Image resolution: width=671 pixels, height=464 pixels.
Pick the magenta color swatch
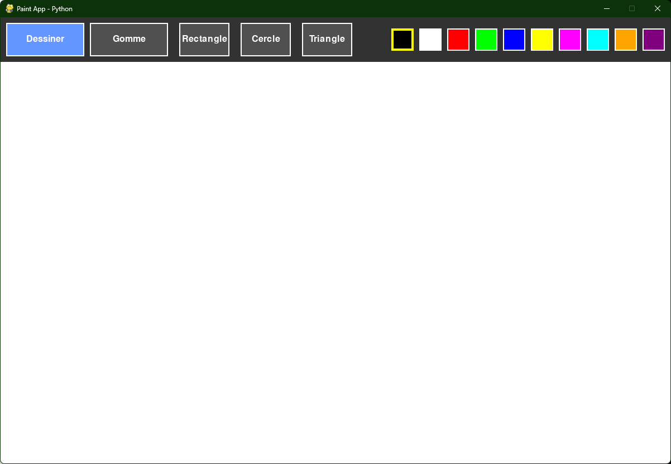[x=570, y=40]
